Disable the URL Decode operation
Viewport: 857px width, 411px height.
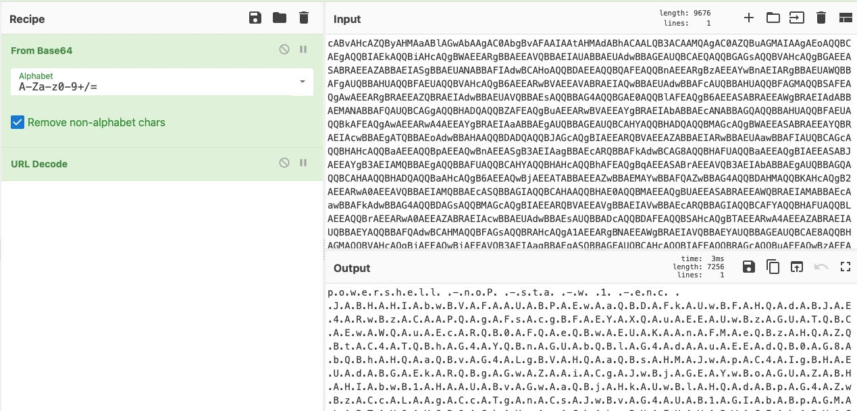tap(284, 163)
